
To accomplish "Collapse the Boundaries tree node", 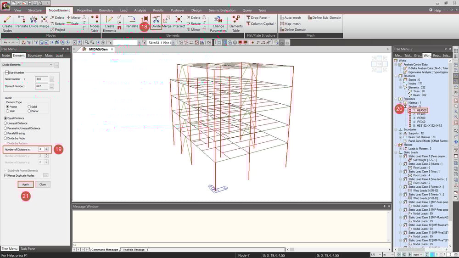I will point(396,129).
